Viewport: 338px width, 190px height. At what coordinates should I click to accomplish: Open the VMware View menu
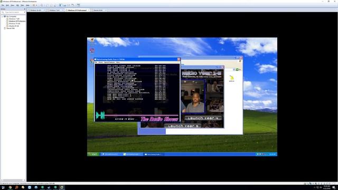(13, 5)
